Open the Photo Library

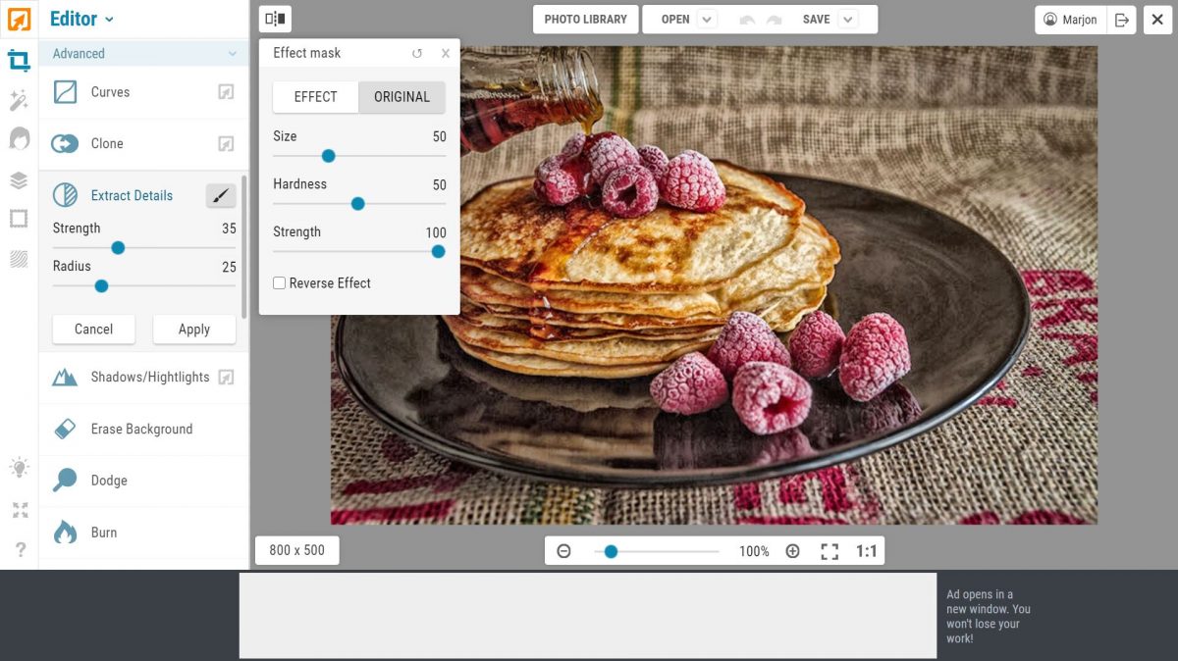585,19
